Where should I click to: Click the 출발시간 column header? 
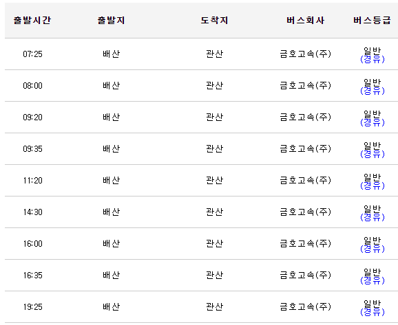click(x=32, y=20)
